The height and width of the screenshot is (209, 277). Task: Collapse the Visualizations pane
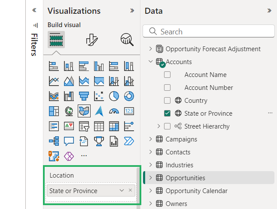tap(132, 11)
